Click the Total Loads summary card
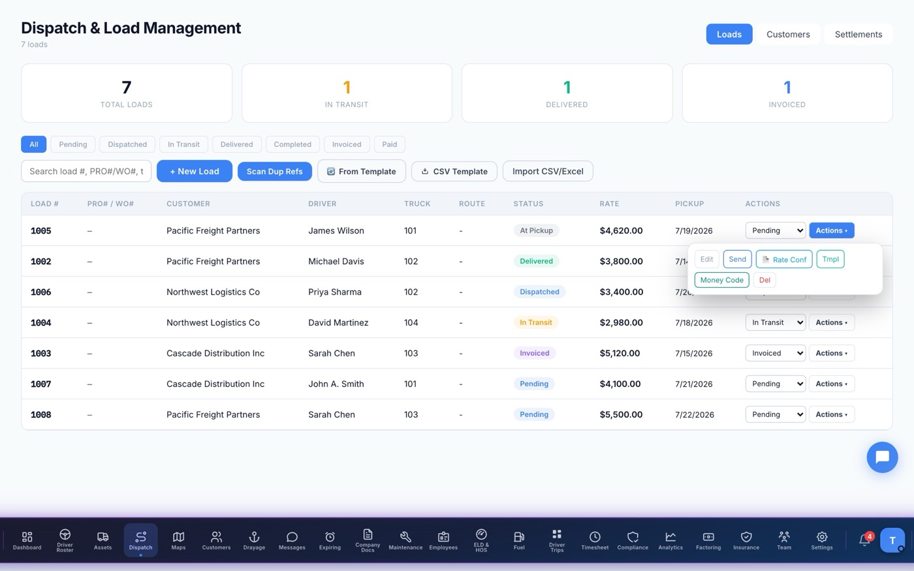The image size is (914, 571). pyautogui.click(x=127, y=93)
